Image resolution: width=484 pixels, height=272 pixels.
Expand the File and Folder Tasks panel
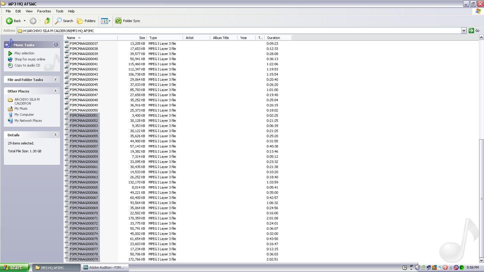(x=55, y=79)
